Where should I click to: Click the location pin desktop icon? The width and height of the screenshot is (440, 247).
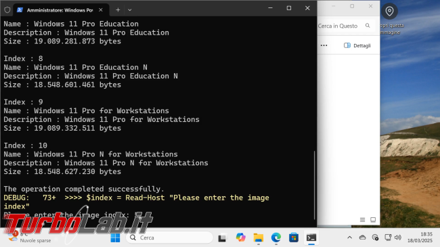point(389,12)
